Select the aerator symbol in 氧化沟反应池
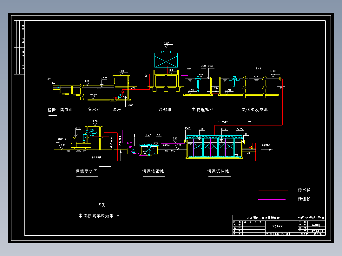The image size is (342, 256). (234, 81)
